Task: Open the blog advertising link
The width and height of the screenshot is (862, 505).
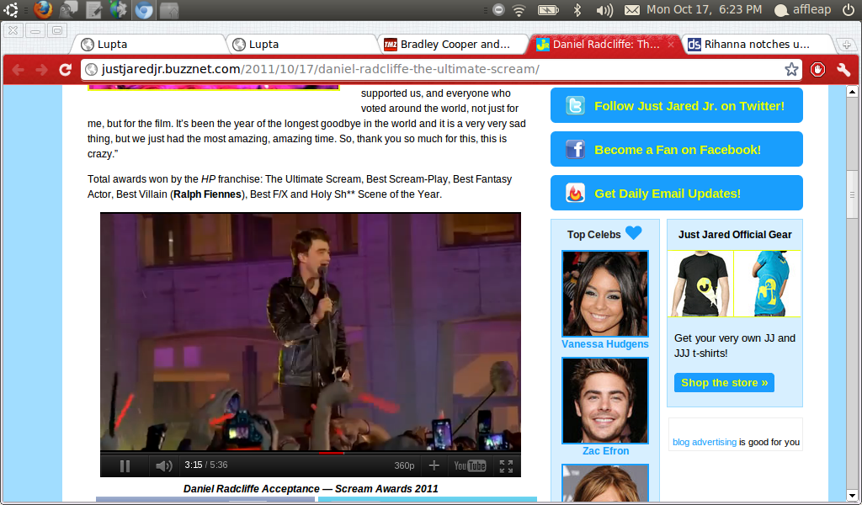Action: [705, 442]
